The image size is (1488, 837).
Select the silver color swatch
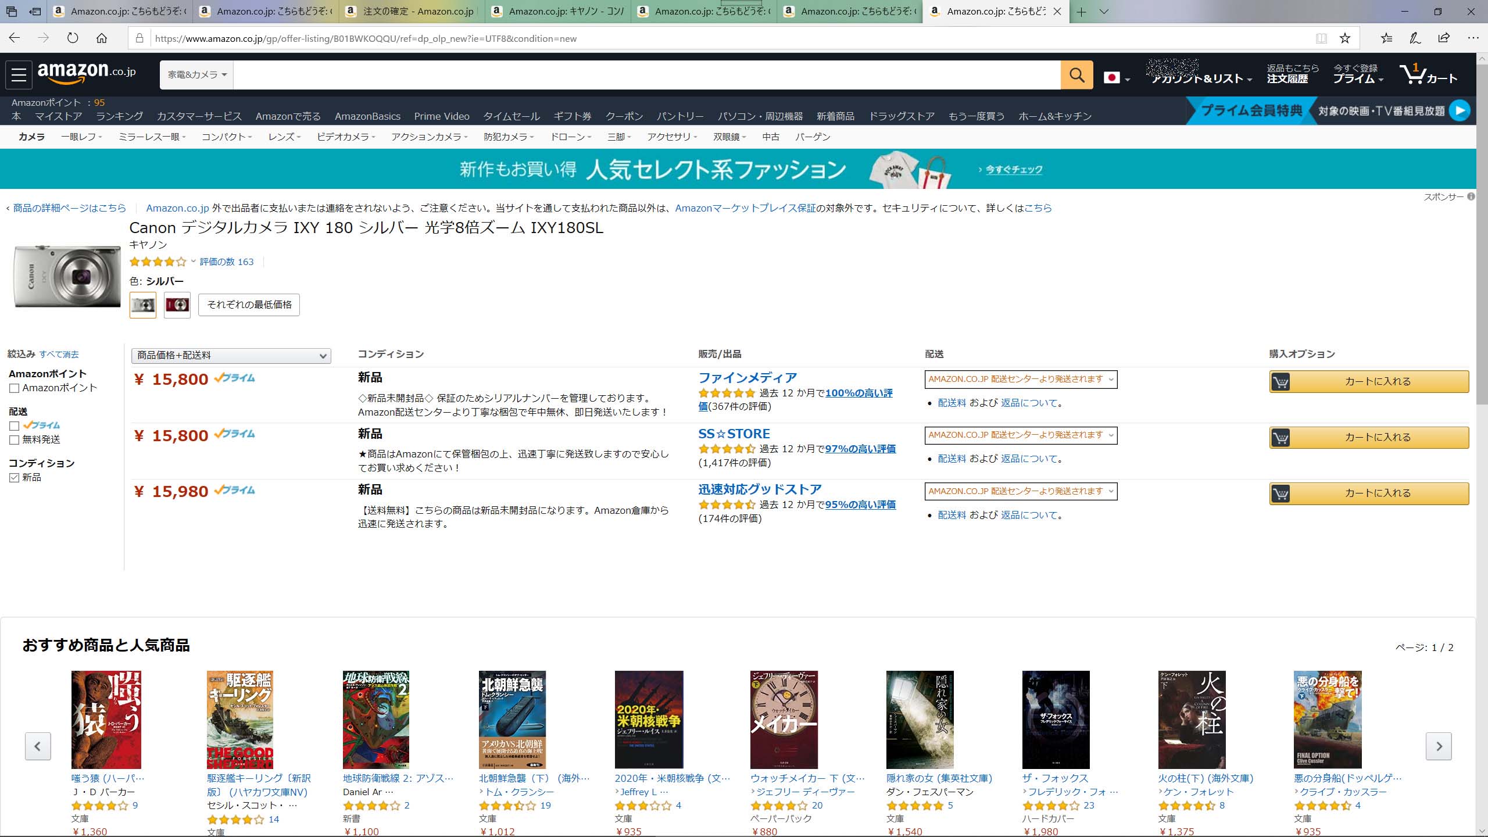pyautogui.click(x=143, y=305)
